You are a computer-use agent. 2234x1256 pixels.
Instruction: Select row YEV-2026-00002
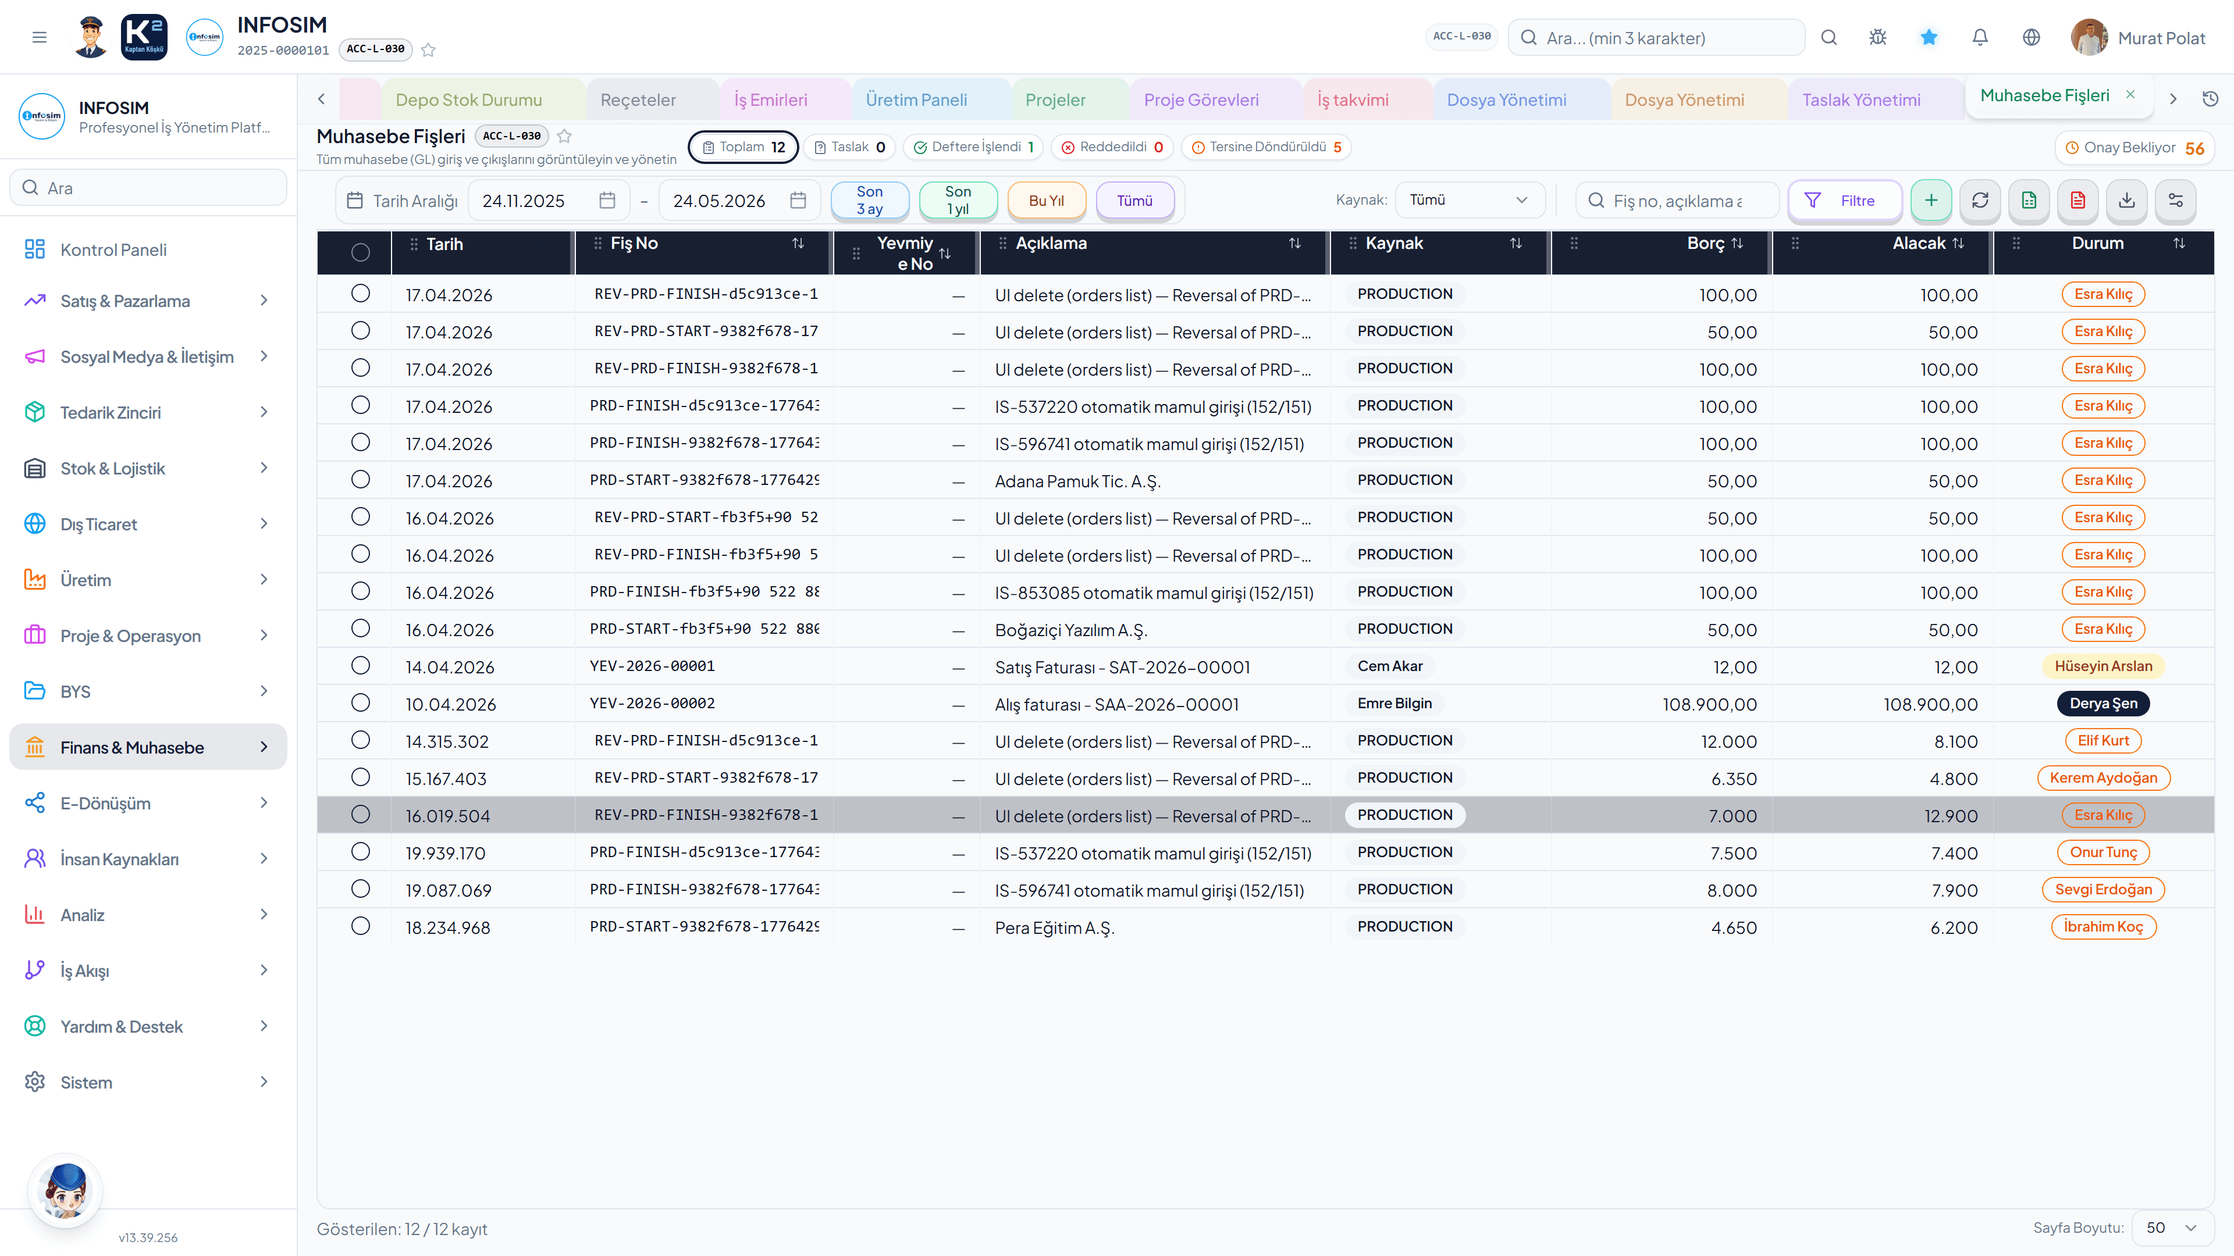pyautogui.click(x=361, y=703)
